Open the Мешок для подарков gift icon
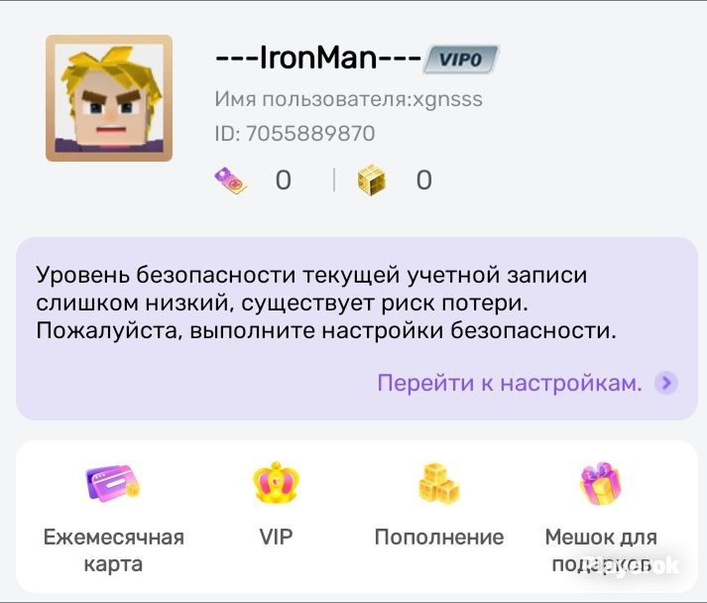The height and width of the screenshot is (603, 707). (601, 483)
